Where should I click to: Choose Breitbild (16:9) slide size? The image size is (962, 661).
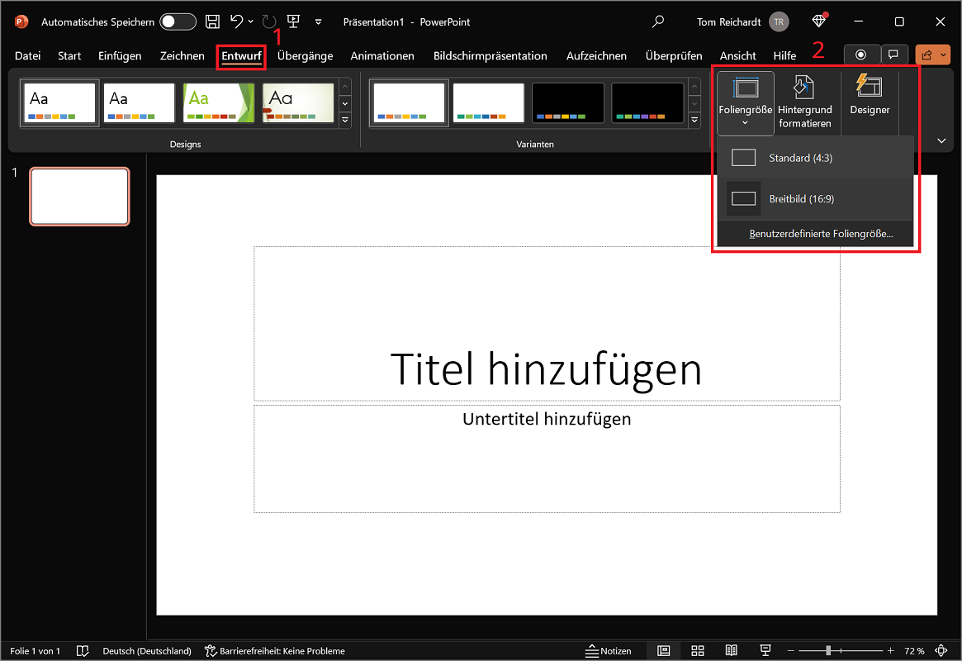[x=815, y=199]
